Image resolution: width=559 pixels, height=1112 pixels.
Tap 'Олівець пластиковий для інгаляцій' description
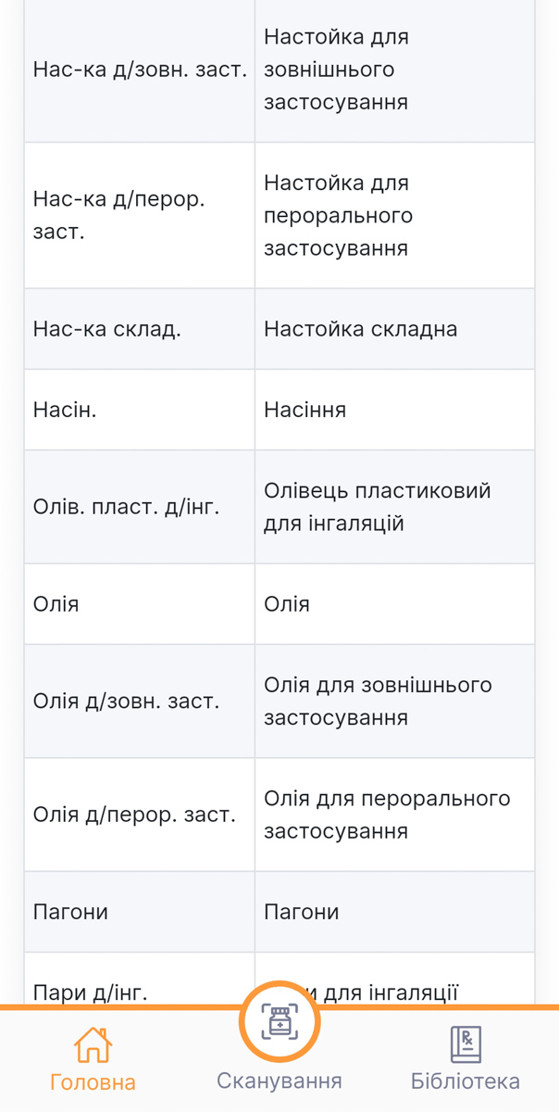[x=378, y=507]
